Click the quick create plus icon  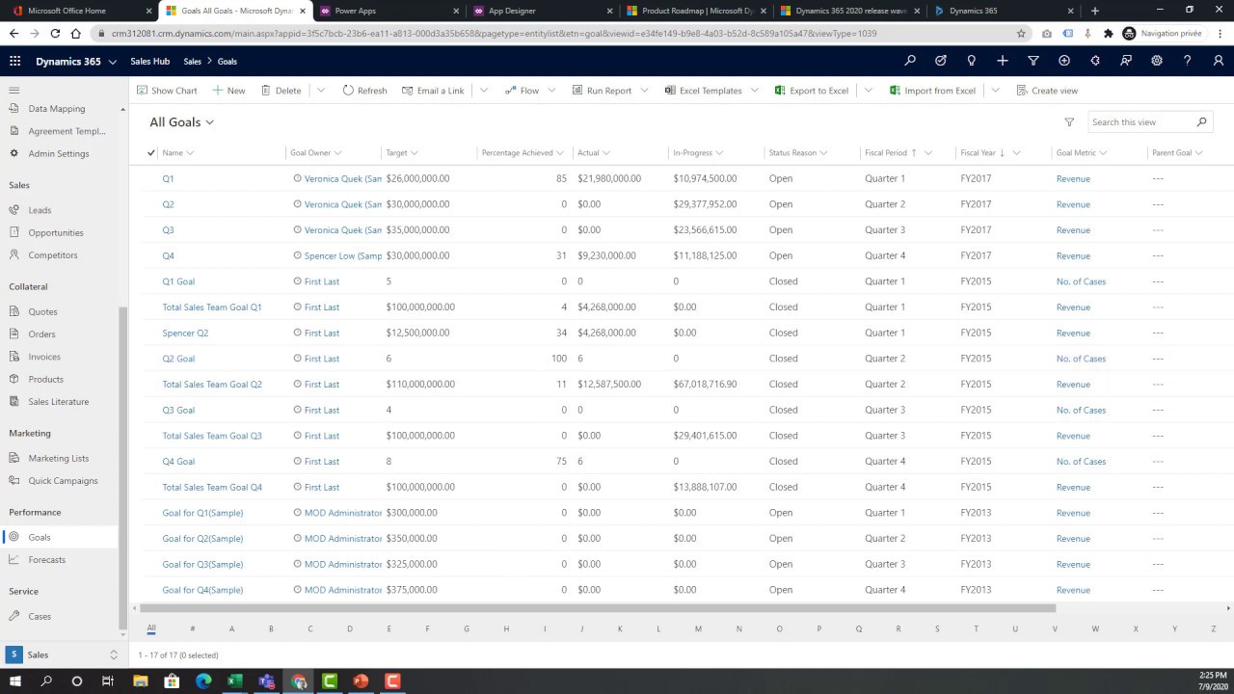coord(1003,61)
